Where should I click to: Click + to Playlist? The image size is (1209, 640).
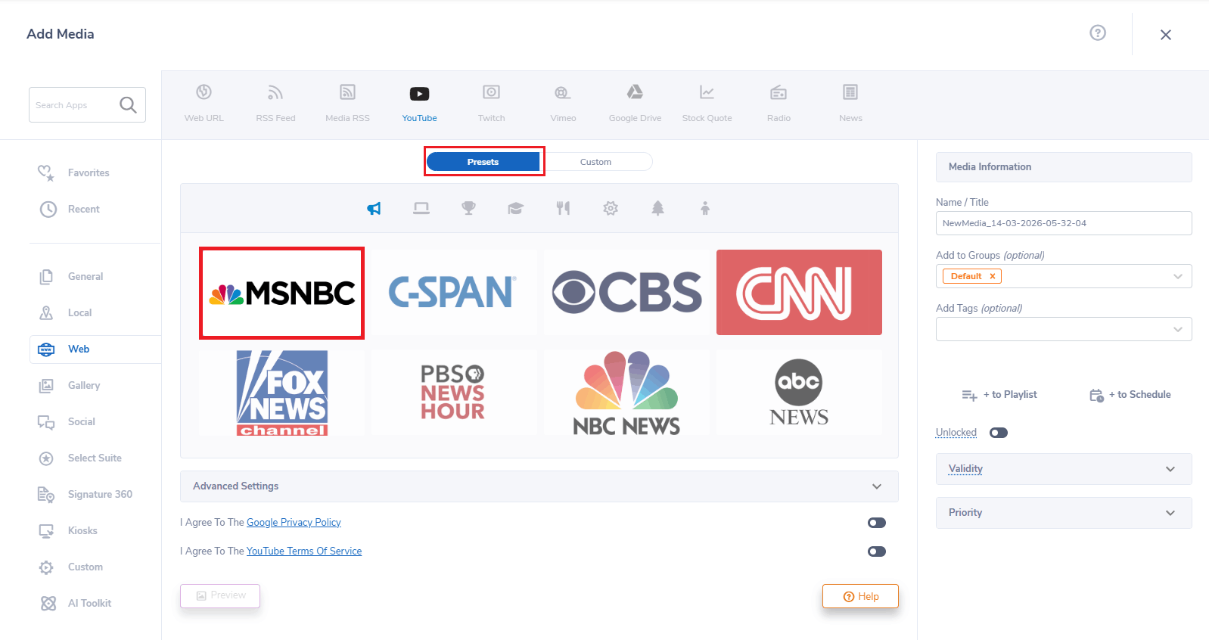(x=999, y=395)
